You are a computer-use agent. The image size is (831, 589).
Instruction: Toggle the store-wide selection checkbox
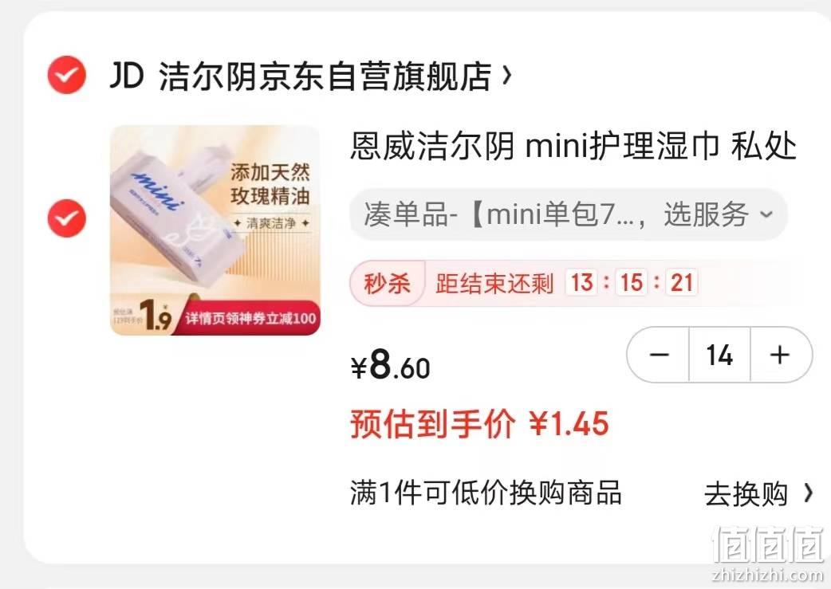(67, 75)
